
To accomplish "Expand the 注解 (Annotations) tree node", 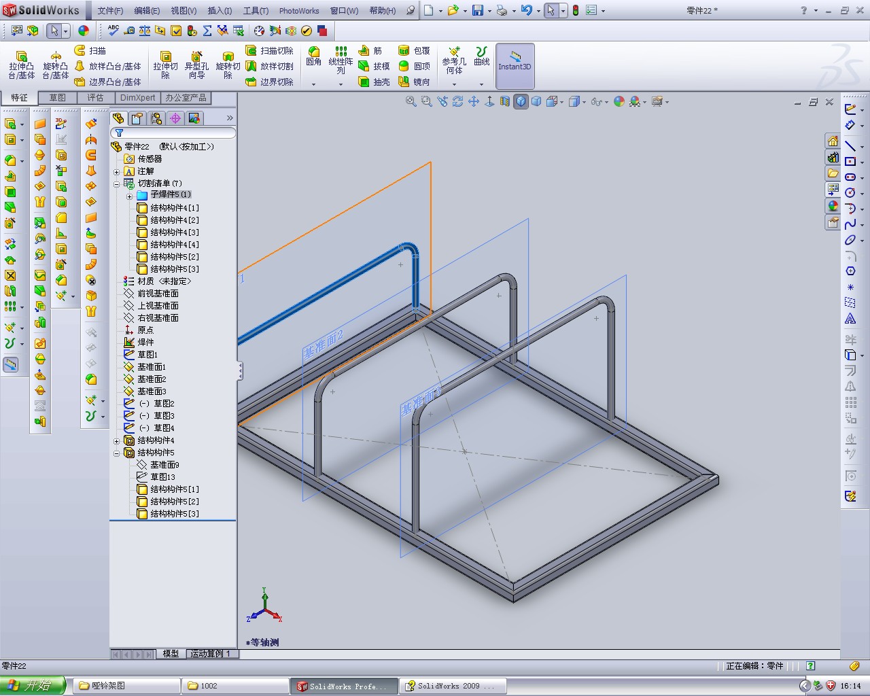I will (116, 171).
